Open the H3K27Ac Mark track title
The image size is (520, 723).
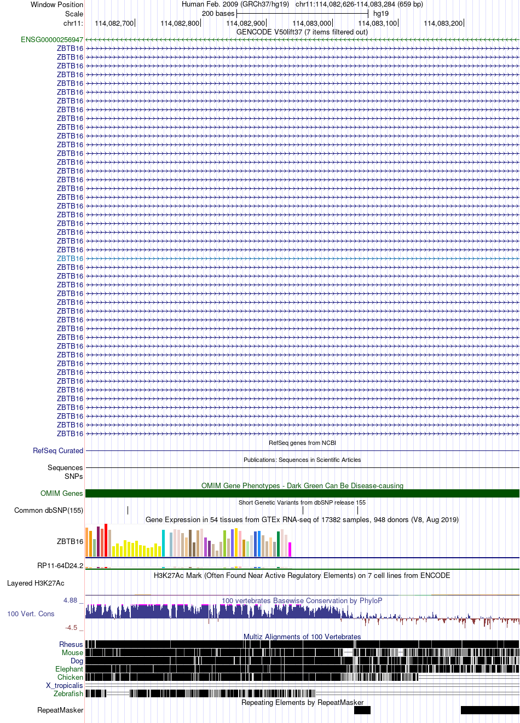(302, 575)
